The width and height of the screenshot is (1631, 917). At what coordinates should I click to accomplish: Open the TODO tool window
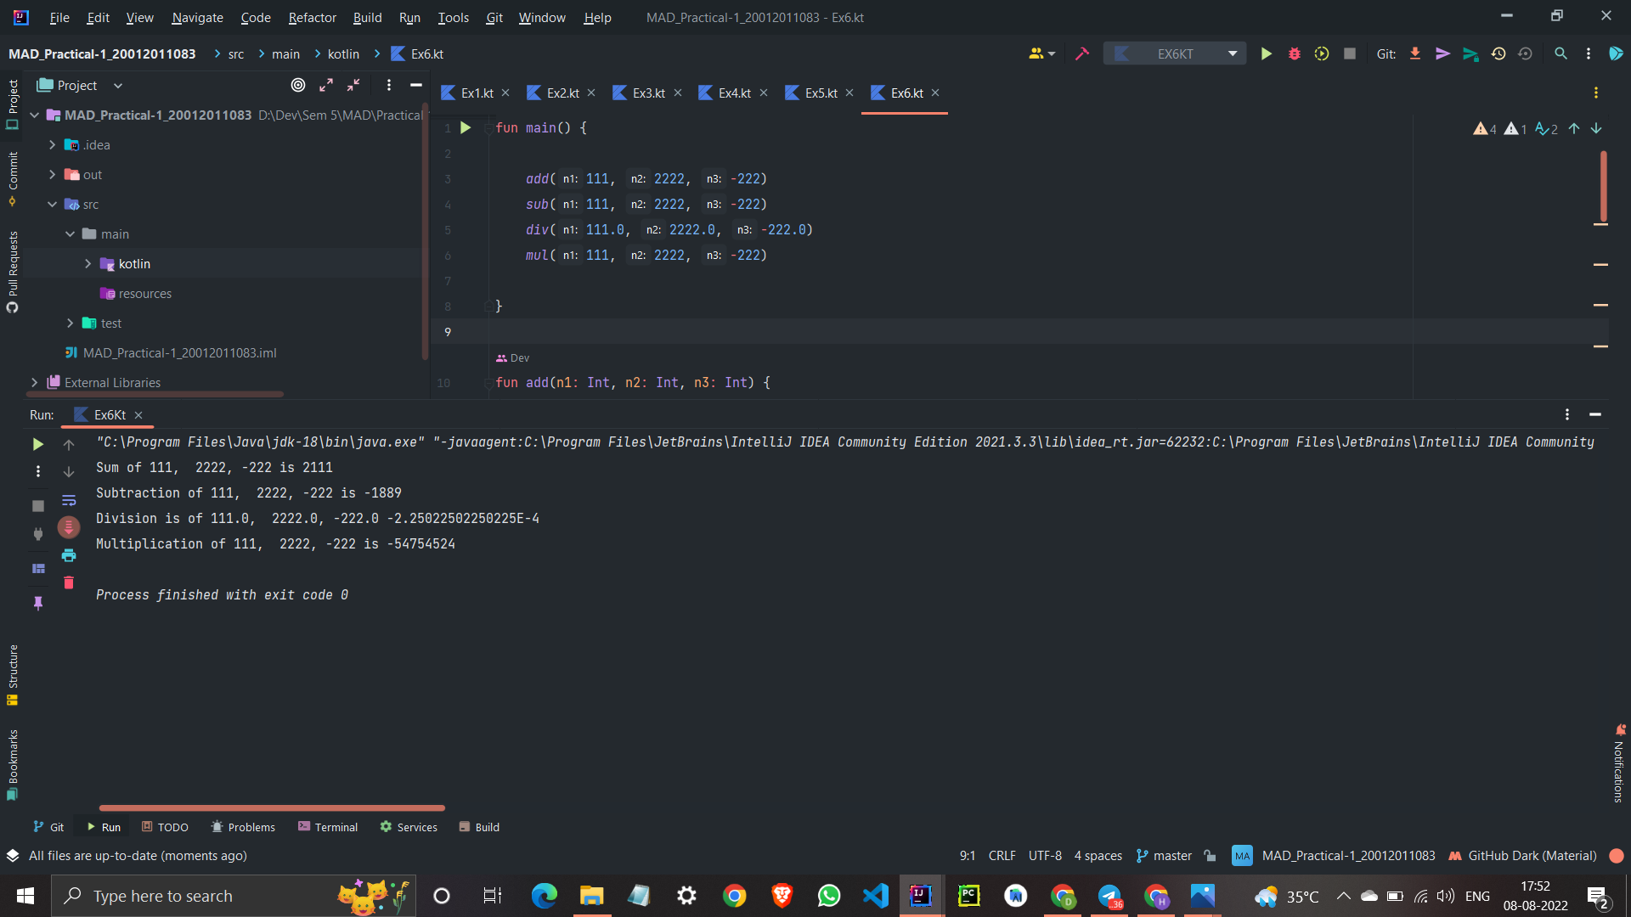pos(165,827)
